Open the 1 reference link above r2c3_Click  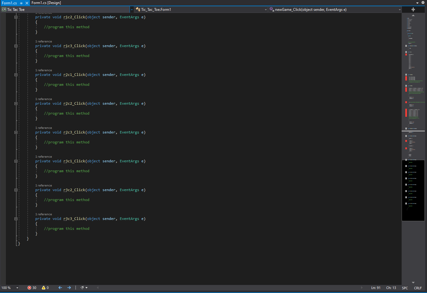click(x=44, y=128)
